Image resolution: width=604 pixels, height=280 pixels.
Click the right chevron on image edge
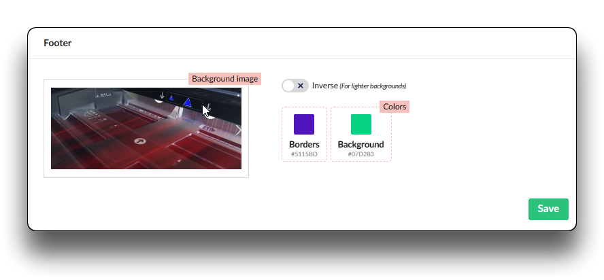(x=237, y=130)
